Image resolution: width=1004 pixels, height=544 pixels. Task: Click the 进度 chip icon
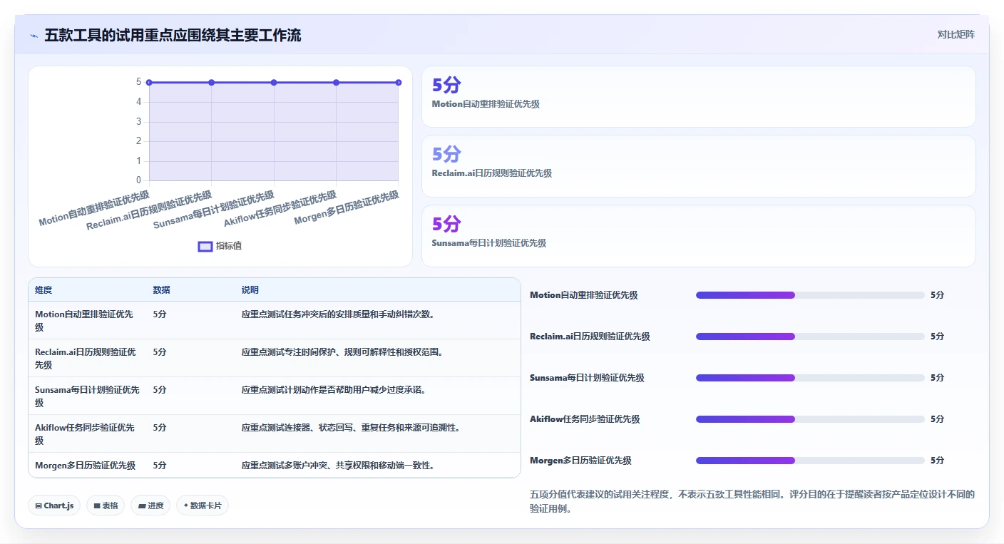pos(142,505)
